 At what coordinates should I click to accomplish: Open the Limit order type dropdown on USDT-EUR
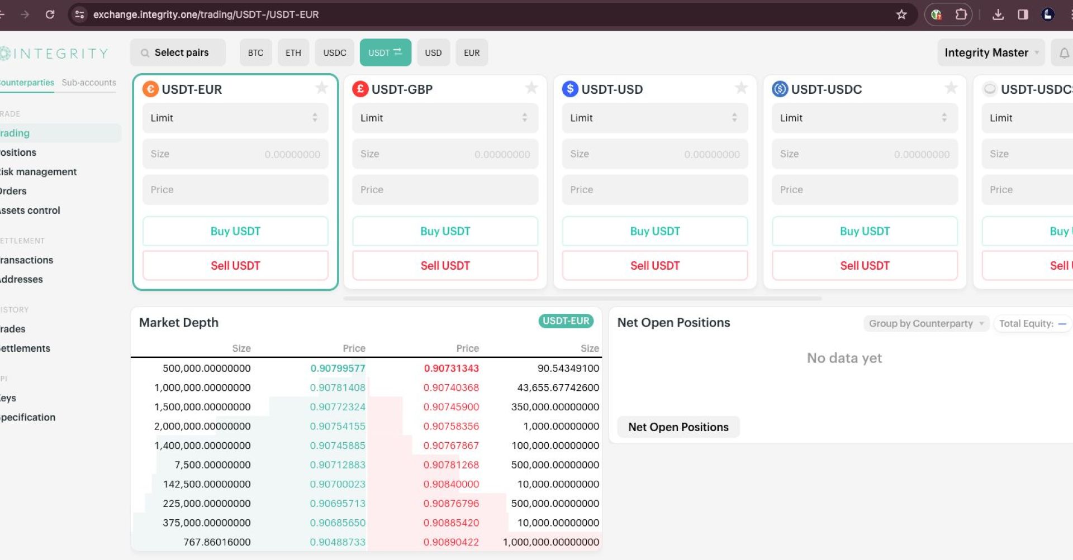pos(235,118)
